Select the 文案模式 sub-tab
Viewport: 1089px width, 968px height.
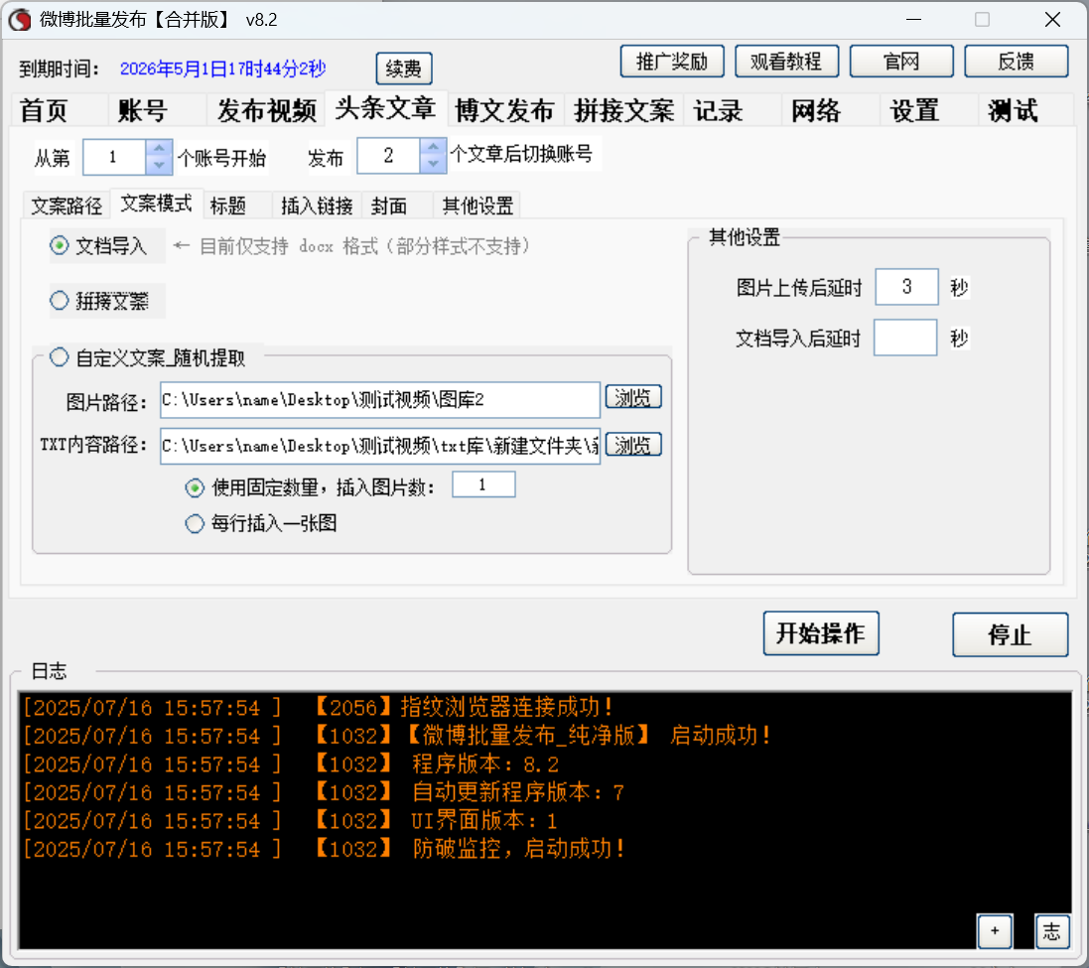click(x=156, y=203)
